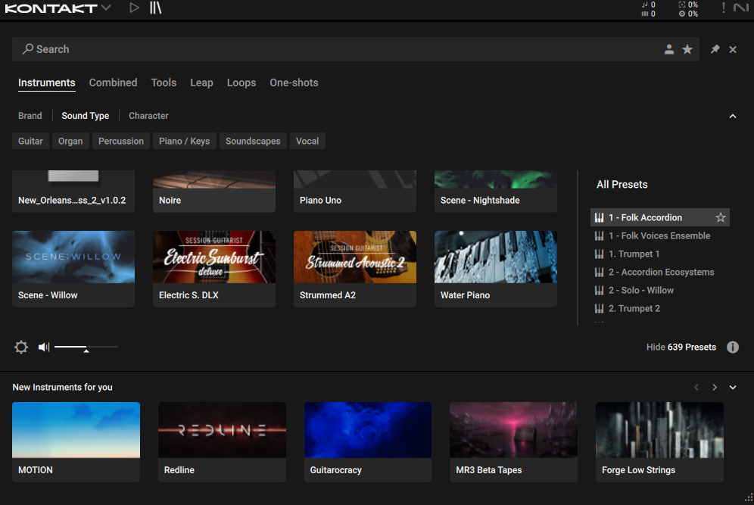Select the 1 - Folk Voices Ensemble preset
754x505 pixels.
pos(660,235)
